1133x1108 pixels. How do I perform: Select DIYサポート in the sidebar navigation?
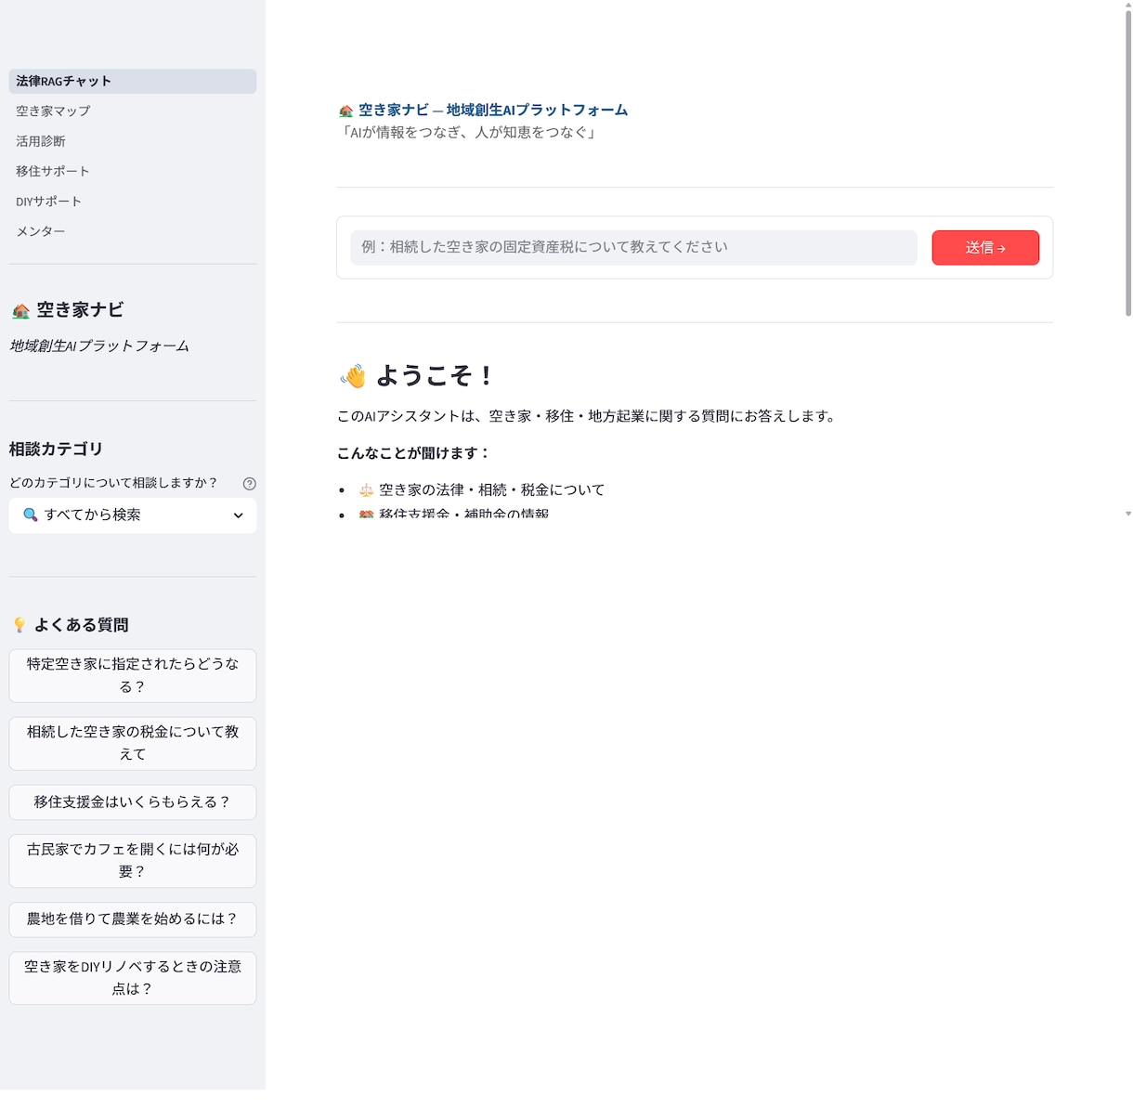[133, 202]
